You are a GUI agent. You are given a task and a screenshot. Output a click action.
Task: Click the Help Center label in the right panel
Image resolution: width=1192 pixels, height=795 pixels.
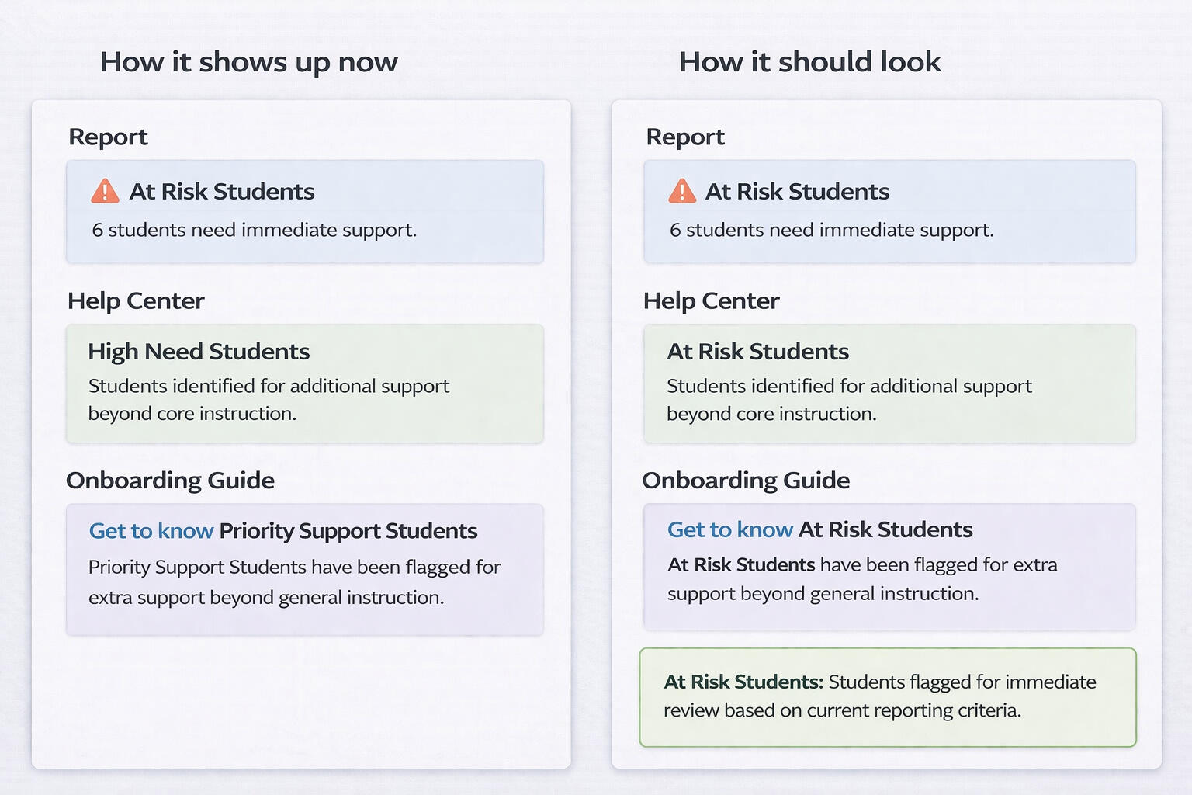point(711,301)
